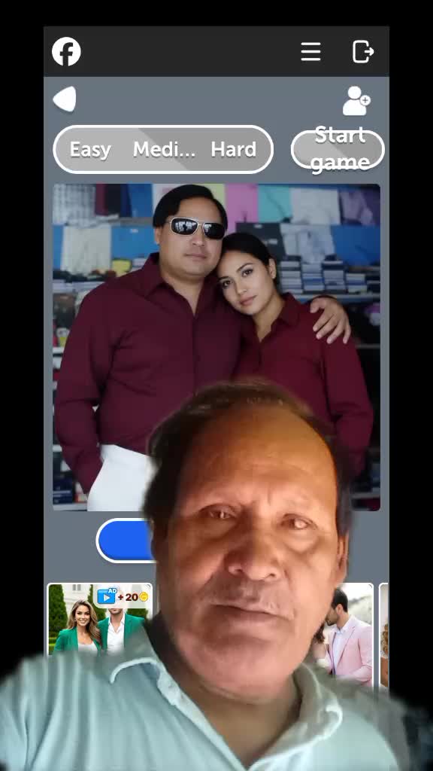Tap the ad video +20 coins badge
Image resolution: width=433 pixels, height=771 pixels.
[123, 597]
